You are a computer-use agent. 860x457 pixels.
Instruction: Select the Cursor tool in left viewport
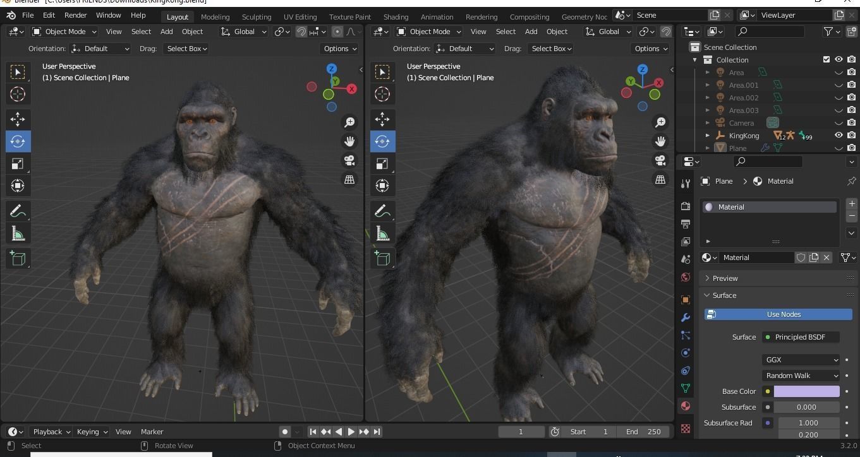(x=18, y=94)
